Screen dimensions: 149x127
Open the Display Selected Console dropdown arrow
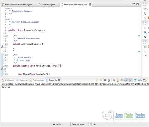pos(141,80)
